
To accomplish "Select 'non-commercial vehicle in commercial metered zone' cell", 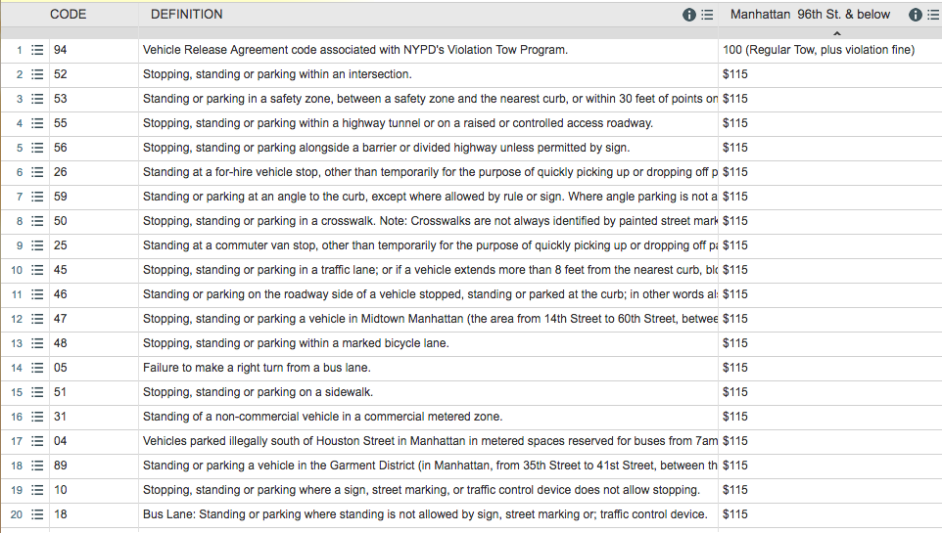I will point(428,417).
